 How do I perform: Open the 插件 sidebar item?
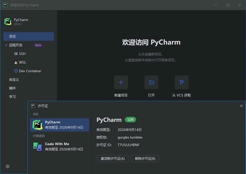[x=12, y=88]
